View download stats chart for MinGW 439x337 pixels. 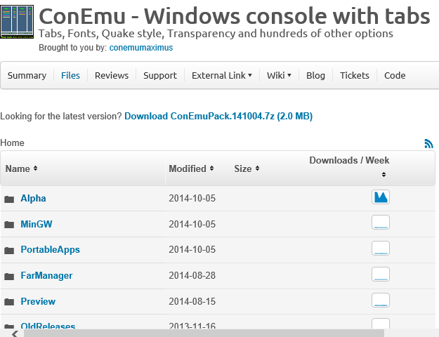381,223
